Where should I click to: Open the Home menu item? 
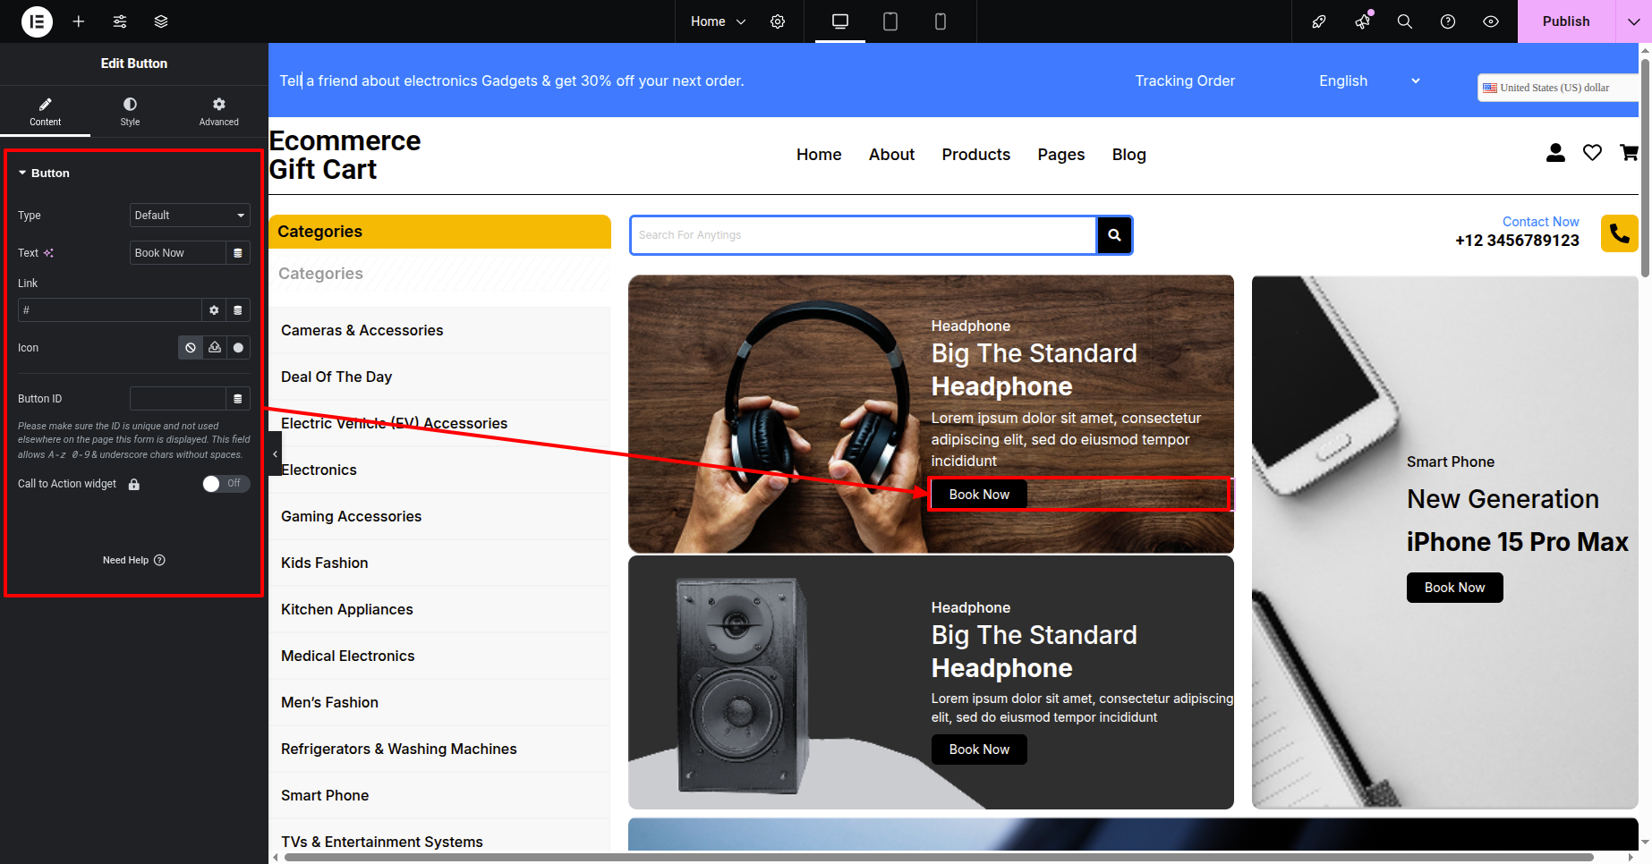tap(819, 155)
